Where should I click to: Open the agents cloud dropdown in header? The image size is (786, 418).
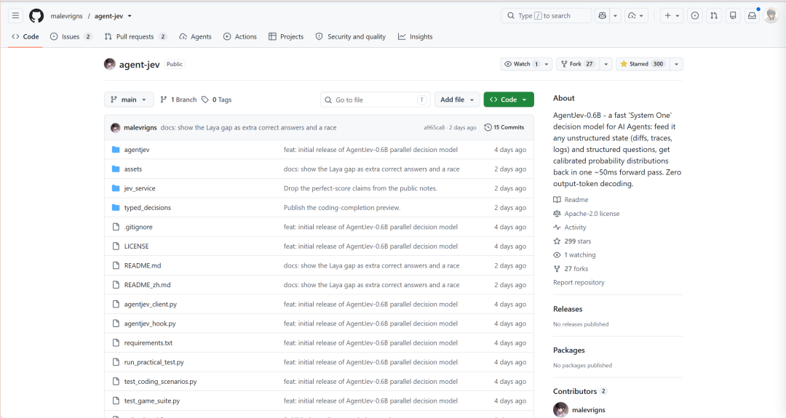[x=635, y=15]
